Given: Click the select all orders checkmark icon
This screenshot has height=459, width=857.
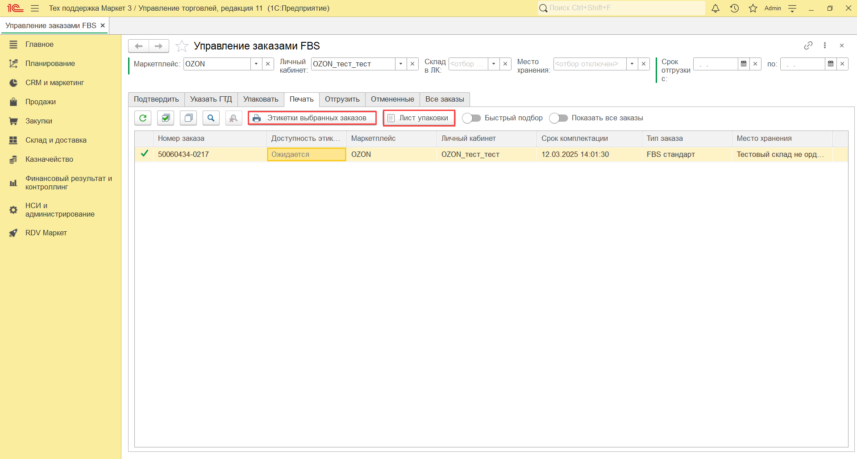Looking at the screenshot, I should [166, 118].
